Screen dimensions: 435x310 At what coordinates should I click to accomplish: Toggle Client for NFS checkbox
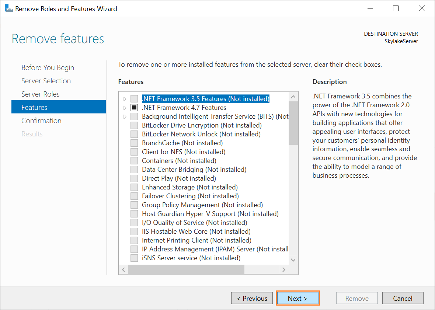point(134,152)
